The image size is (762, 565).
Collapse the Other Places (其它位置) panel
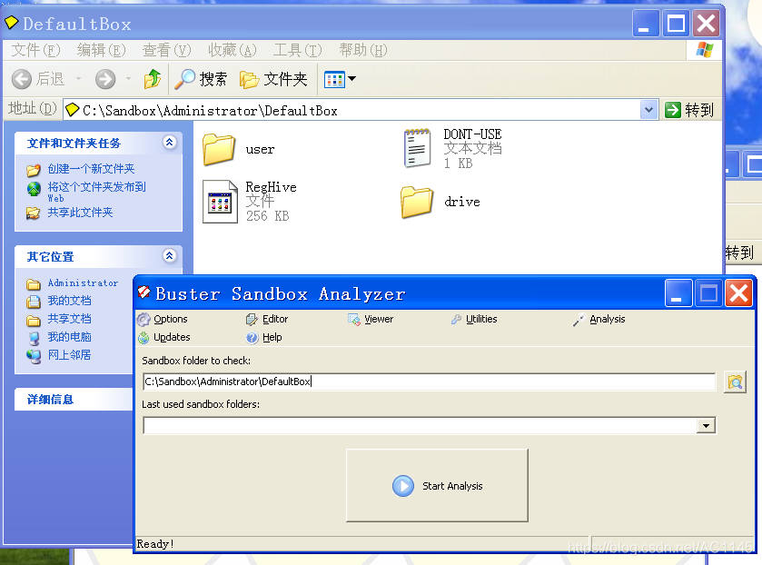[169, 256]
